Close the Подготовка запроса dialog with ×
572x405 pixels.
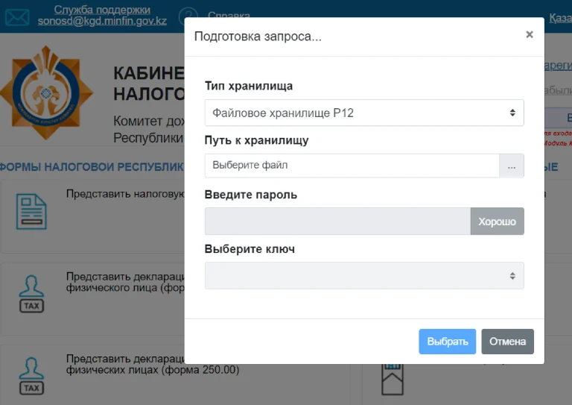[x=529, y=35]
